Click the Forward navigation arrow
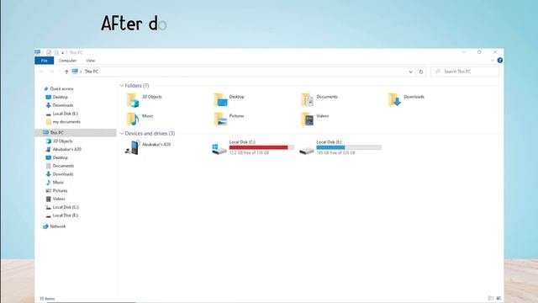Viewport: 538px width, 303px height. (x=52, y=72)
